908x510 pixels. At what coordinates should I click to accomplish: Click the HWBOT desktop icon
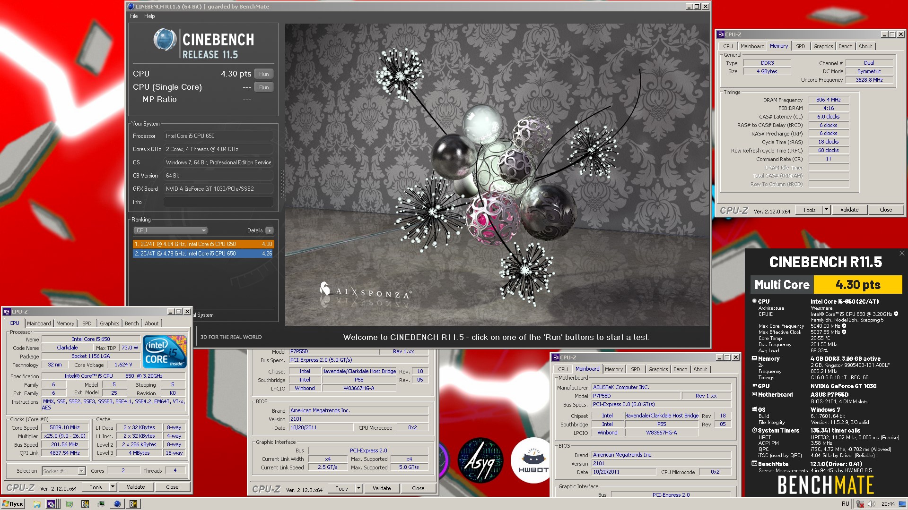pyautogui.click(x=533, y=460)
